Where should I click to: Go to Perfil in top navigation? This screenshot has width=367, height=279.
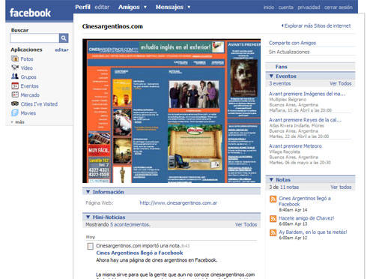point(82,7)
